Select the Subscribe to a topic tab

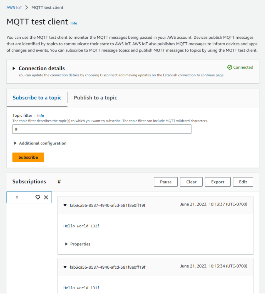tap(37, 98)
